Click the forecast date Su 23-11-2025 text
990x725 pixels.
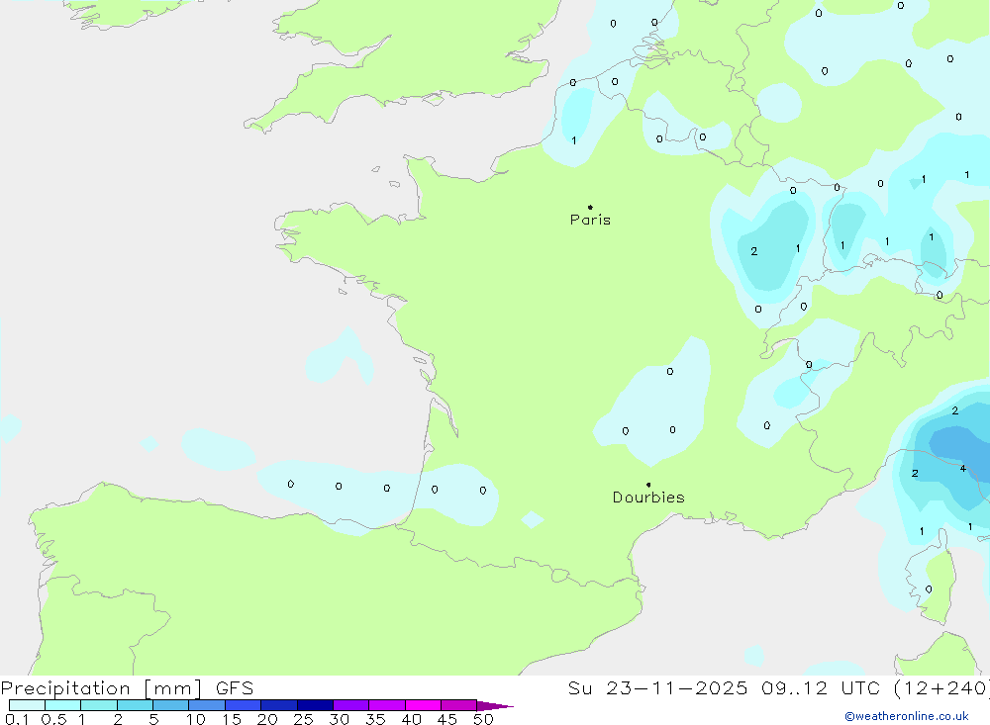click(657, 688)
